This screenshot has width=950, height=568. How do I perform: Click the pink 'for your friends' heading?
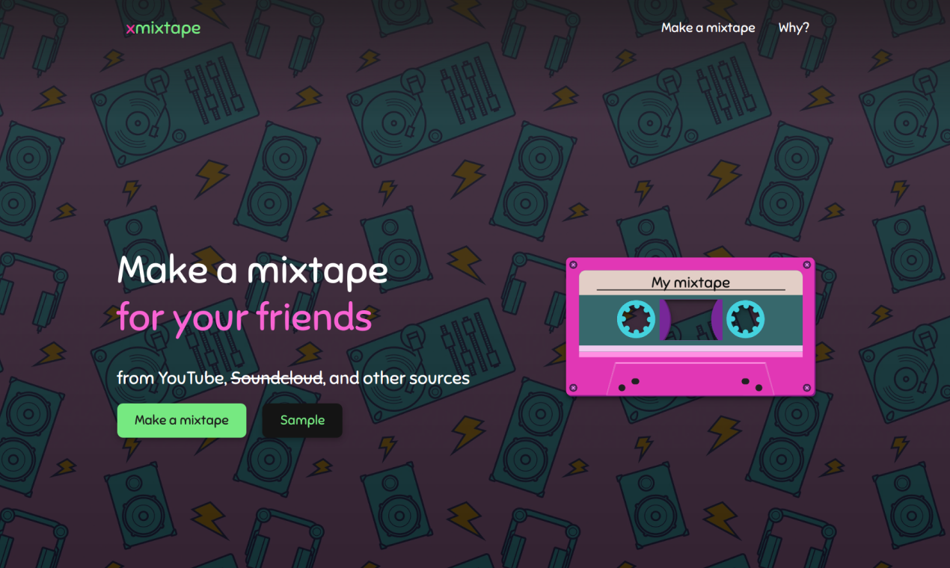(x=245, y=317)
